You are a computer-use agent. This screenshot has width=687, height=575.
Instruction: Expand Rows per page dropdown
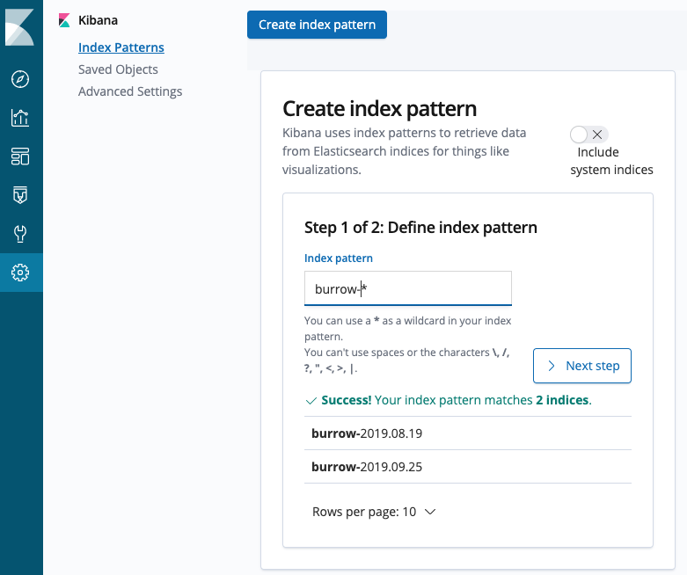(x=374, y=512)
